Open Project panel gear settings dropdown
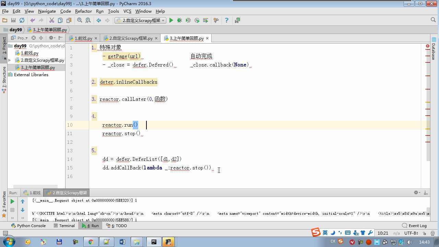 point(52,38)
